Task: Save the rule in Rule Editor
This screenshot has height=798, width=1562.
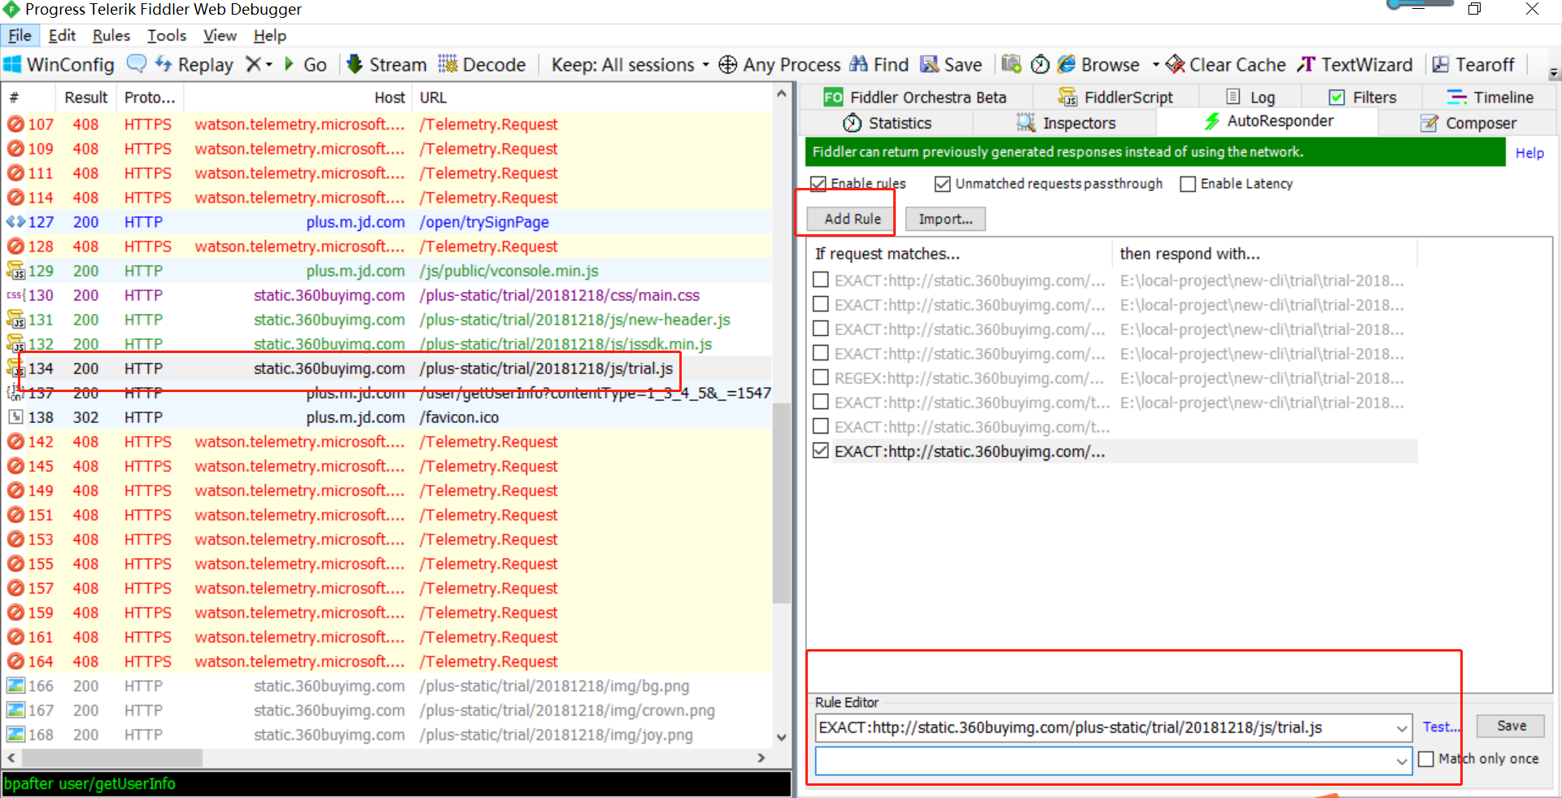Action: point(1511,726)
